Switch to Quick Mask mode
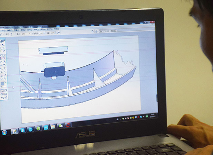This screenshot has height=155, width=213. pyautogui.click(x=5, y=90)
